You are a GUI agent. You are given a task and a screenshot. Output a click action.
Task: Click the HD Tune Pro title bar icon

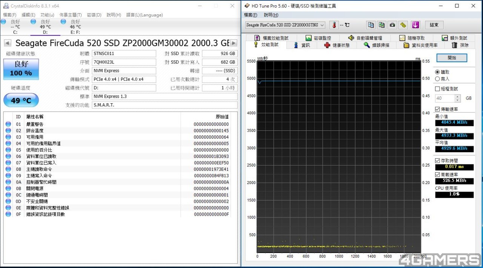[247, 6]
